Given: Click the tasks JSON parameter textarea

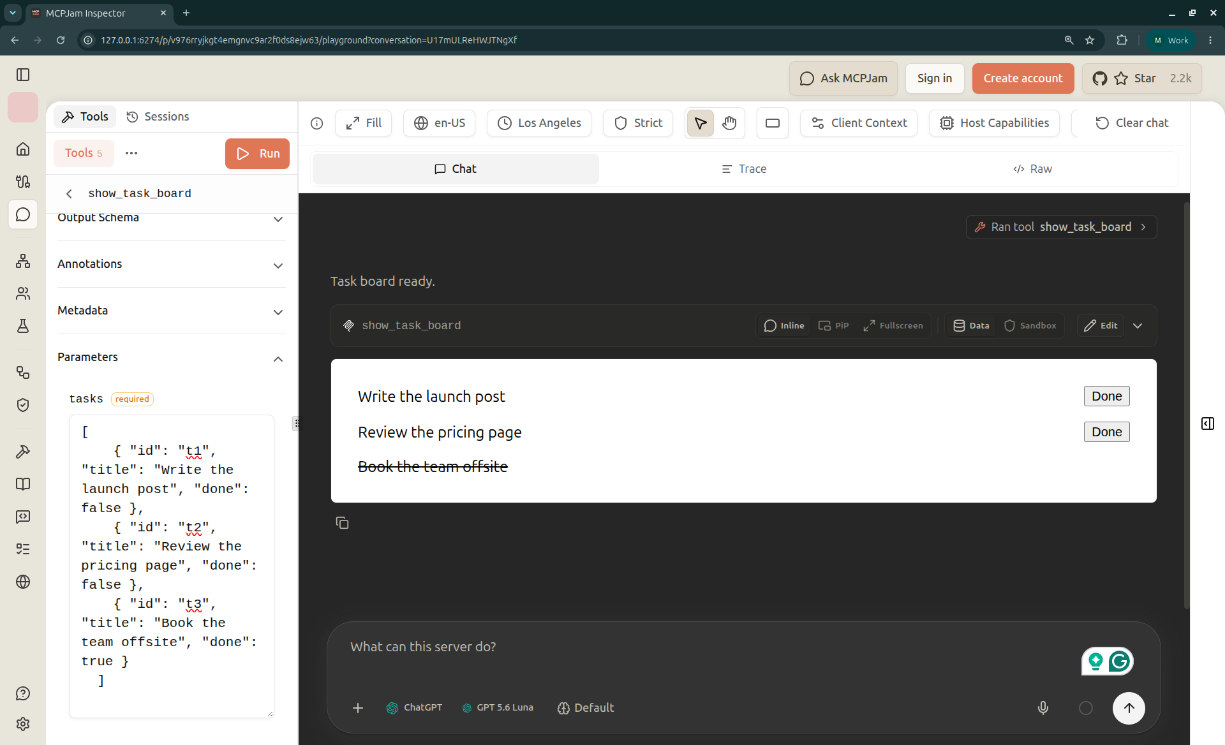Looking at the screenshot, I should click(172, 566).
